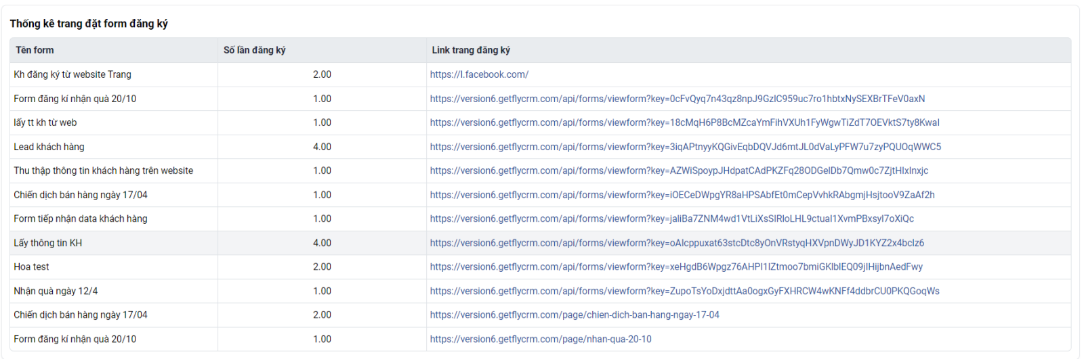1084x359 pixels.
Task: Select Form tiếp nhận data khách hàng row
Action: click(540, 218)
